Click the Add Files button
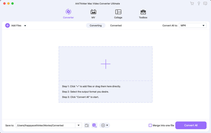 point(13,25)
